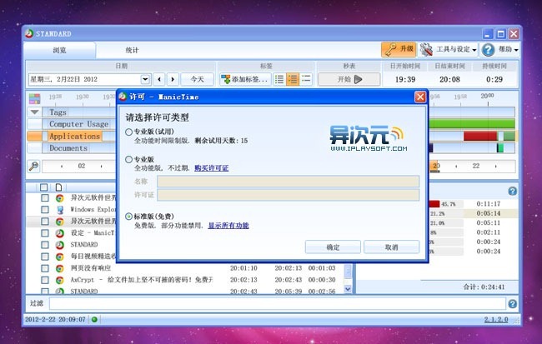Image resolution: width=542 pixels, height=344 pixels.
Task: Click the filter help icon
Action: coord(512,303)
